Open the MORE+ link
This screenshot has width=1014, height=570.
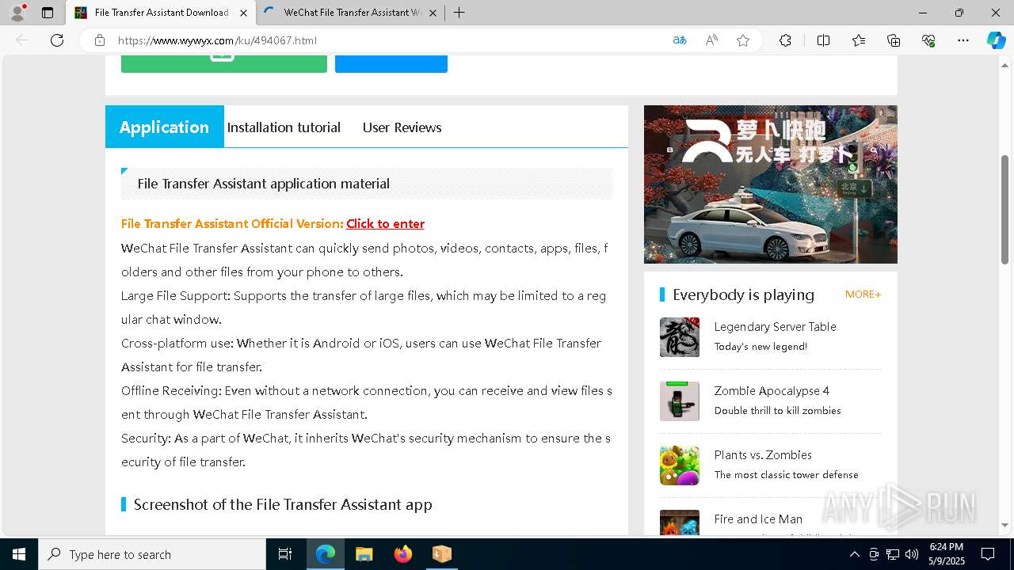tap(863, 294)
